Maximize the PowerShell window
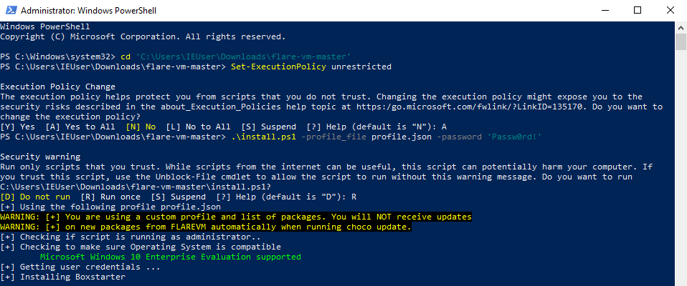Viewport: 687px width, 286px height. (637, 11)
